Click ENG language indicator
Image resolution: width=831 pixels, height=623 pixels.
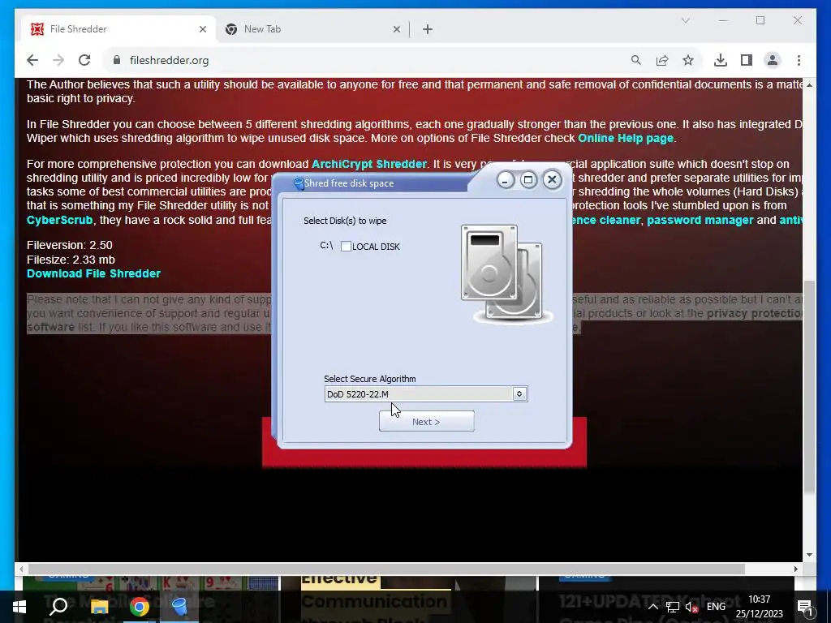point(716,607)
